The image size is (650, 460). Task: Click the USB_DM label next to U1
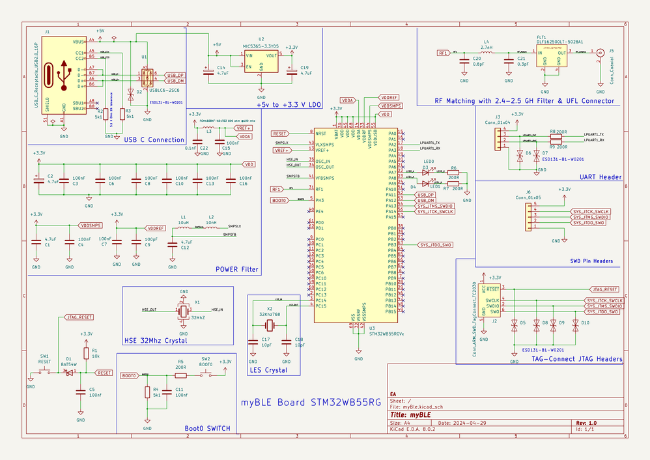click(x=175, y=81)
